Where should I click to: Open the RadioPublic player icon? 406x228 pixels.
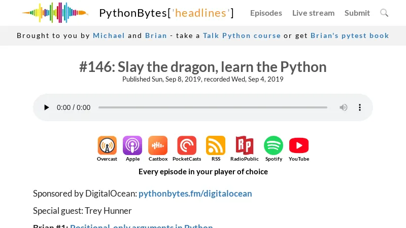coord(245,145)
